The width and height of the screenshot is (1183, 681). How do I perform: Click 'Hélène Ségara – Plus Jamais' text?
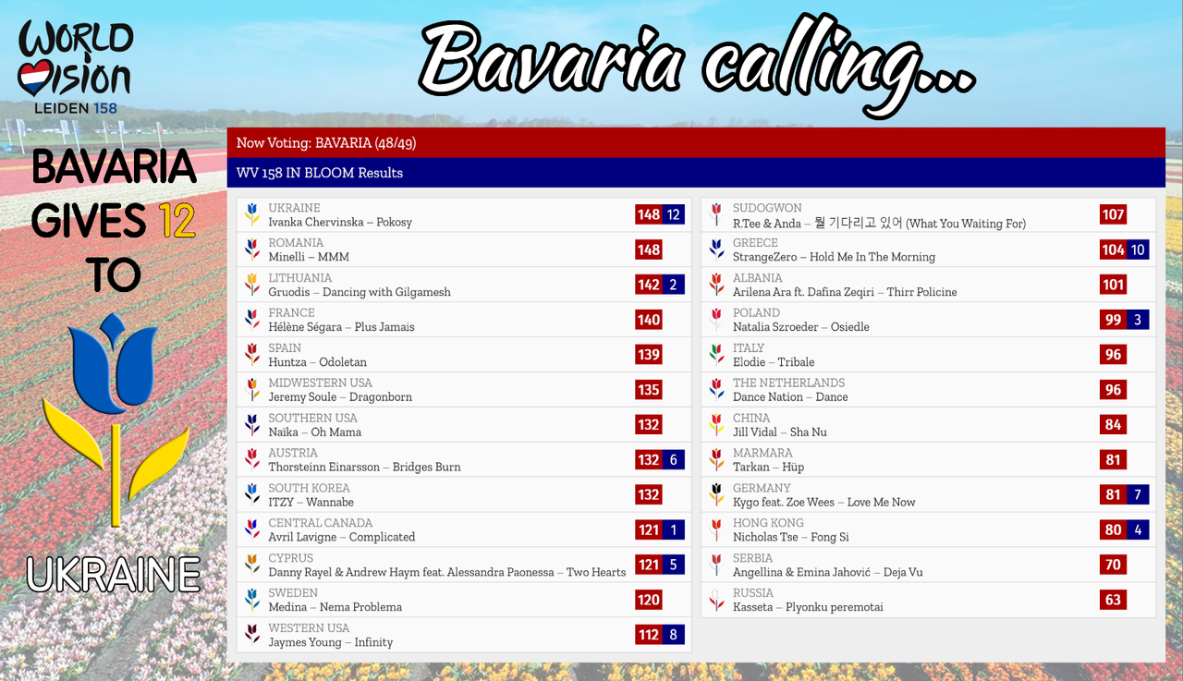pyautogui.click(x=341, y=327)
